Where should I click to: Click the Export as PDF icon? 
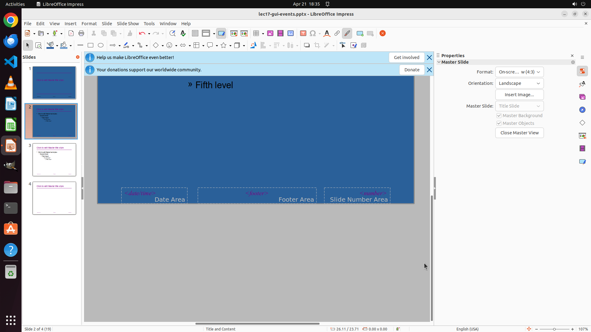click(71, 33)
